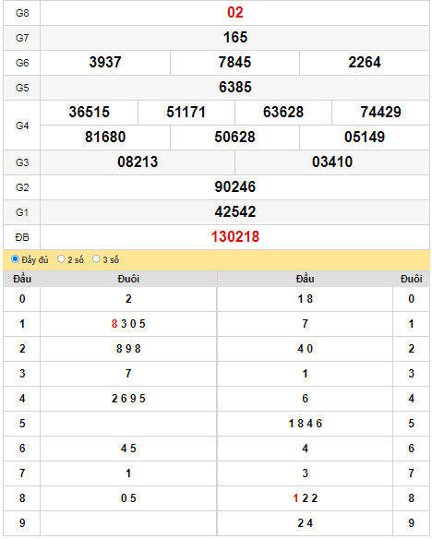Click G3 number 08213
The width and height of the screenshot is (432, 539).
(138, 162)
